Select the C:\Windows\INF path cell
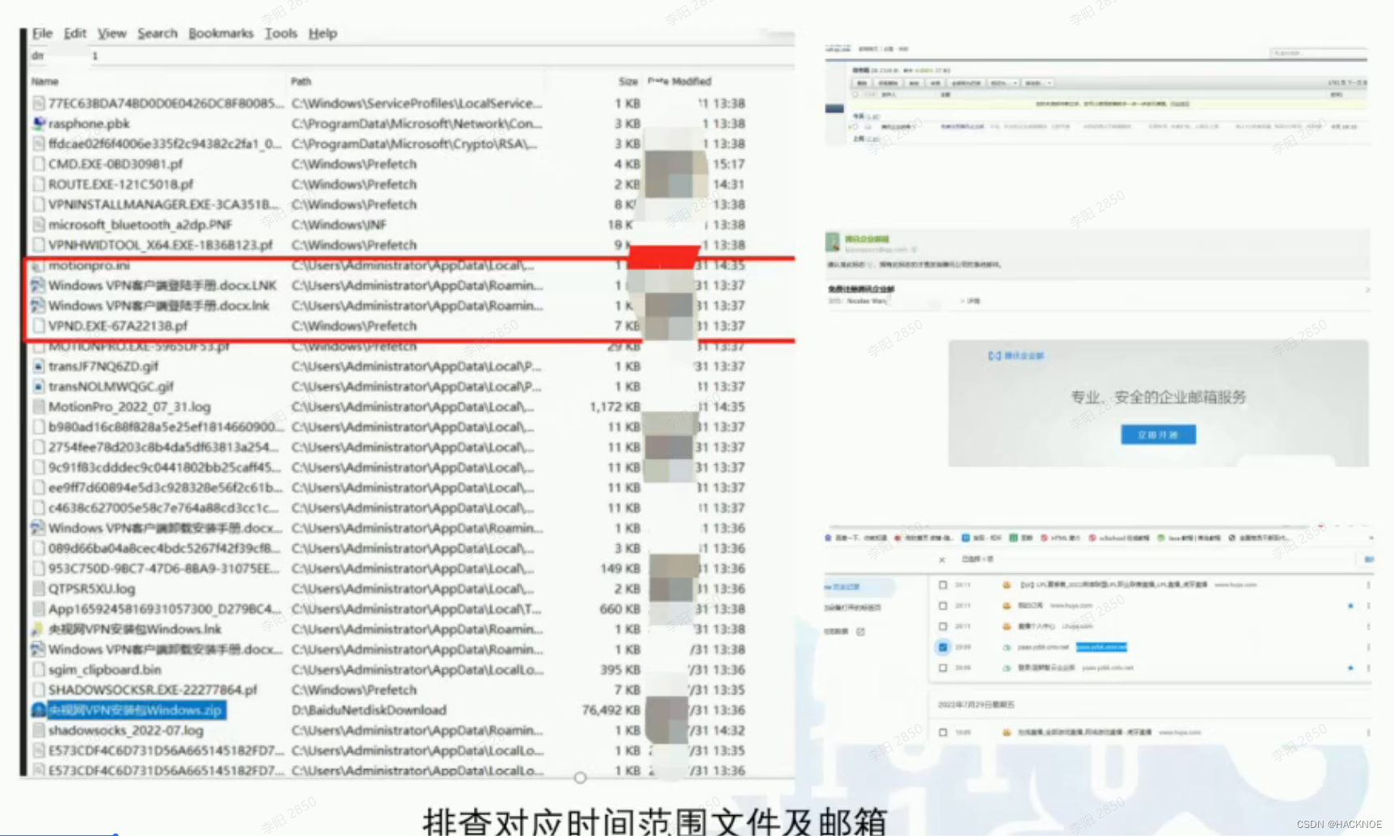Image resolution: width=1394 pixels, height=836 pixels. tap(339, 225)
